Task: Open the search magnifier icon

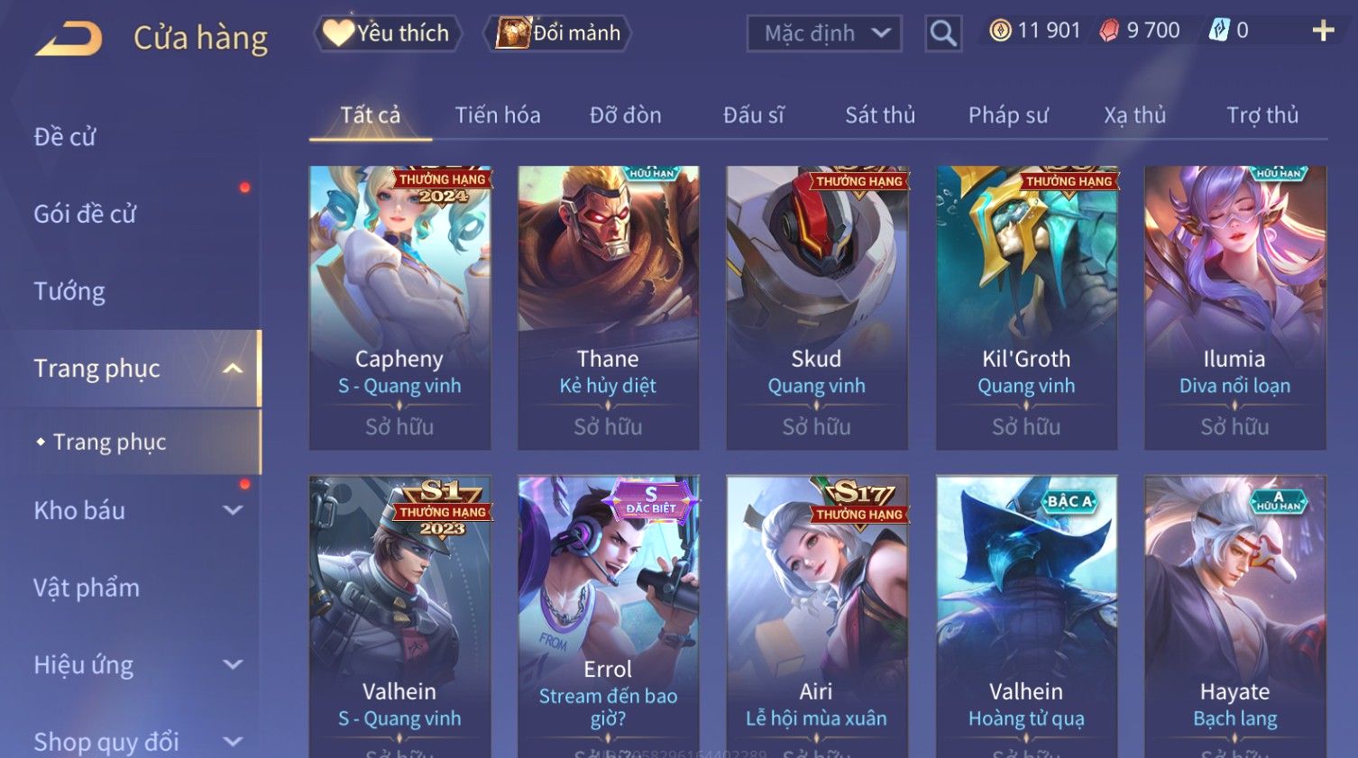Action: pyautogui.click(x=943, y=33)
